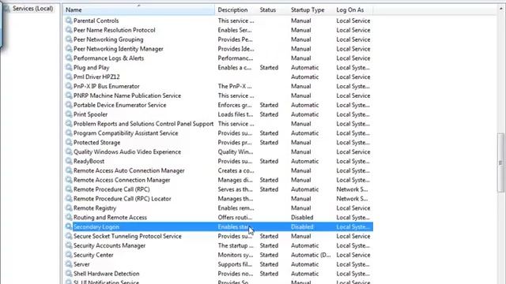Viewport: 506px width, 284px height.
Task: Click the Shell Hardware Detection gear icon
Action: coord(69,274)
